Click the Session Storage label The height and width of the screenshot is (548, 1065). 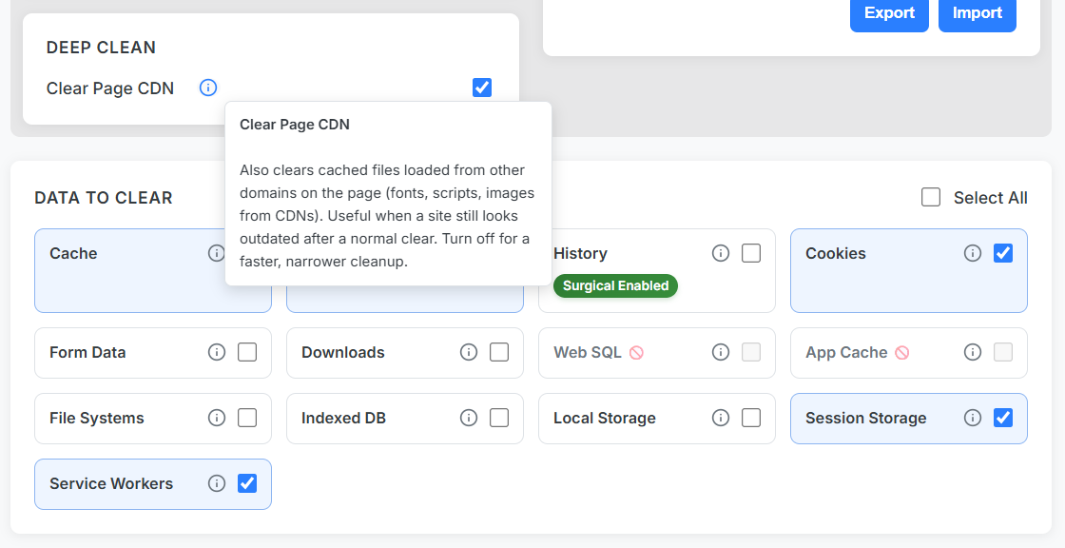pos(866,419)
